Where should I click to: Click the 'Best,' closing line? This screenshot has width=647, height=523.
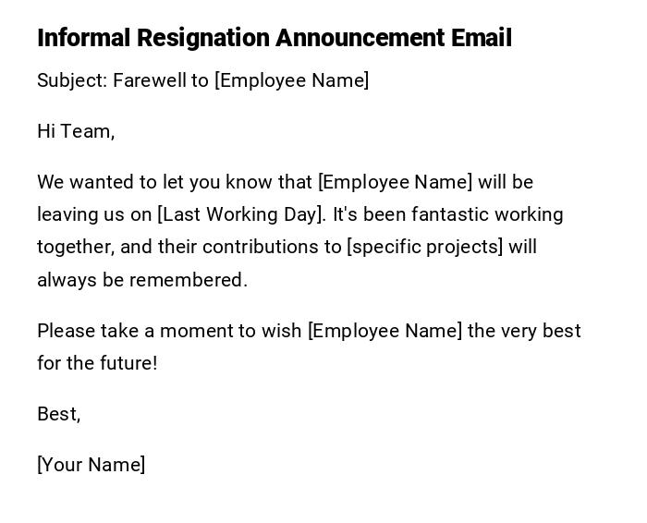59,414
